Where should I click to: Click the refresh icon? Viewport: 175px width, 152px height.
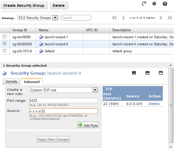tap(144, 4)
